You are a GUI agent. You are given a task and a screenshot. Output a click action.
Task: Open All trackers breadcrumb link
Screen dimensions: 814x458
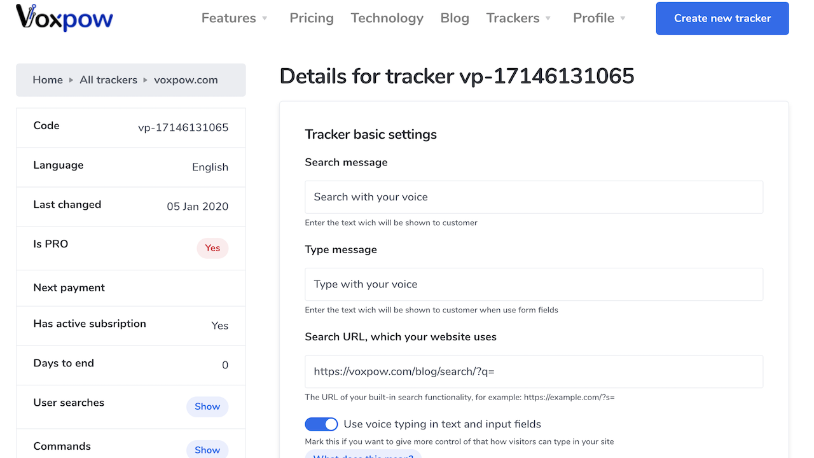click(108, 80)
